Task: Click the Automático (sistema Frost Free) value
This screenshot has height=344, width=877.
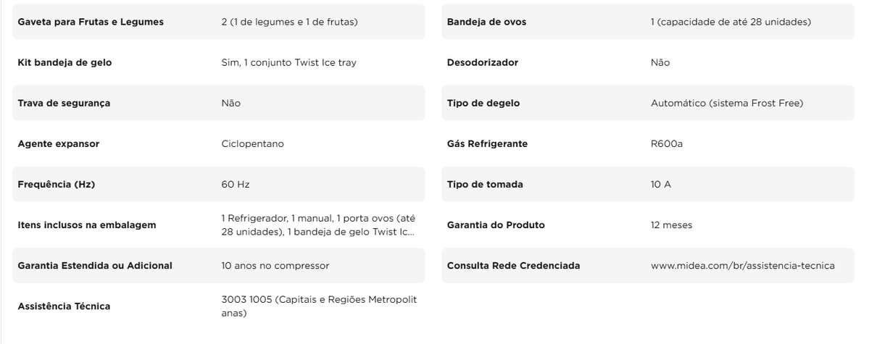Action: pyautogui.click(x=726, y=103)
